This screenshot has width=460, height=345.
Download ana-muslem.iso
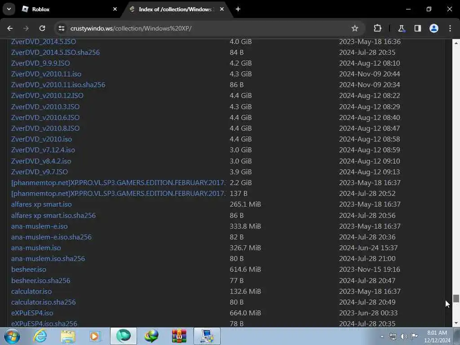[x=36, y=248]
